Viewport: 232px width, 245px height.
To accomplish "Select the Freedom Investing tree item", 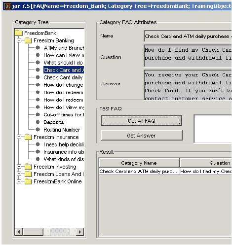I will 55,167.
